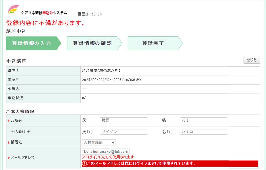Screen dimensions: 266x170
Task: Click the ケアマネ研修申込みシステム title
Action: 44,13
